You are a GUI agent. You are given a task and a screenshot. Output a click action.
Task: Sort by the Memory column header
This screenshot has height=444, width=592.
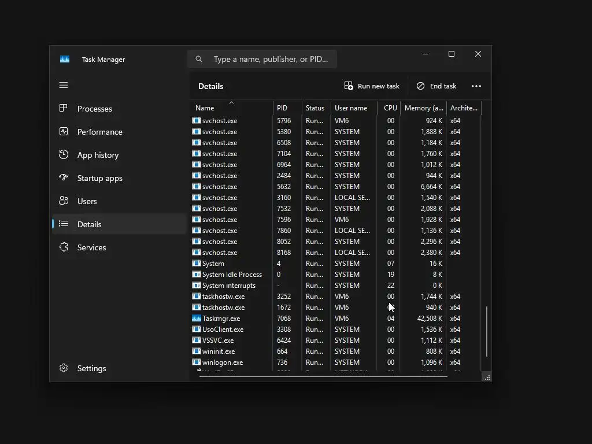point(424,108)
